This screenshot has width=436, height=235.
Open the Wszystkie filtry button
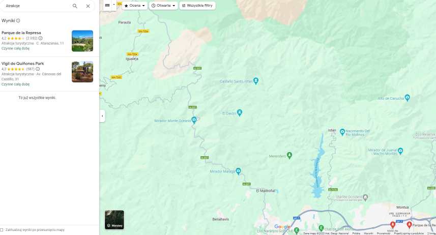pos(197,6)
